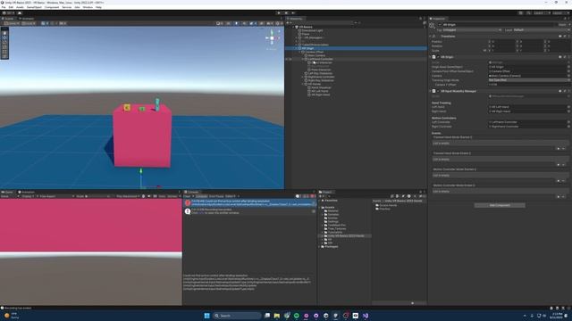Adjust the Project icon size slider
Image resolution: width=572 pixels, height=321 pixels.
tap(413, 303)
